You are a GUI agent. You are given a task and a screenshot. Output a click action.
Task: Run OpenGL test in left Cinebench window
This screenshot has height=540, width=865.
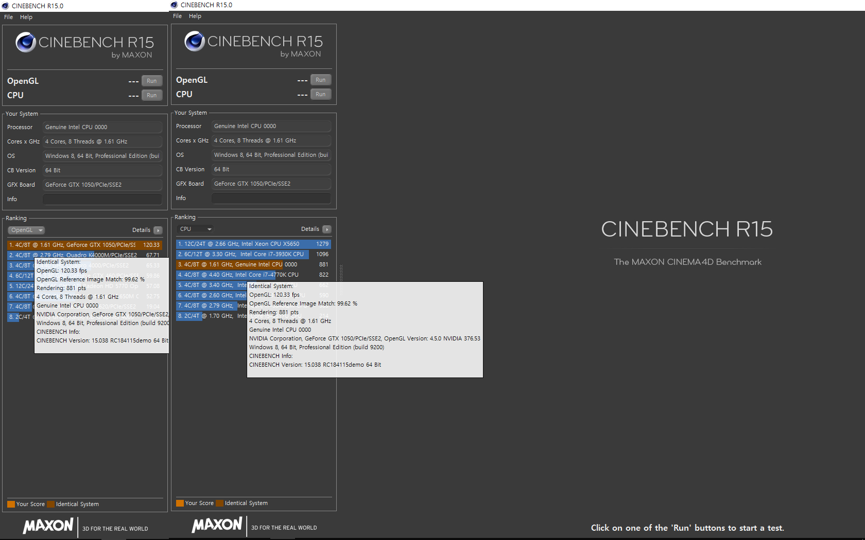pyautogui.click(x=152, y=81)
